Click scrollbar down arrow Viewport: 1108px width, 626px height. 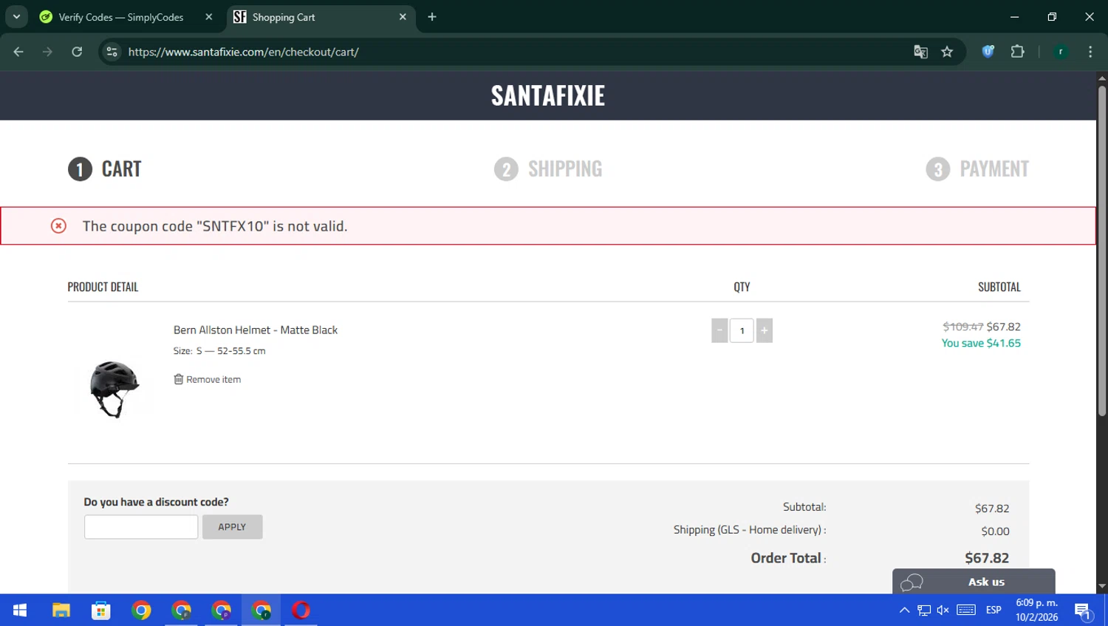click(x=1102, y=587)
